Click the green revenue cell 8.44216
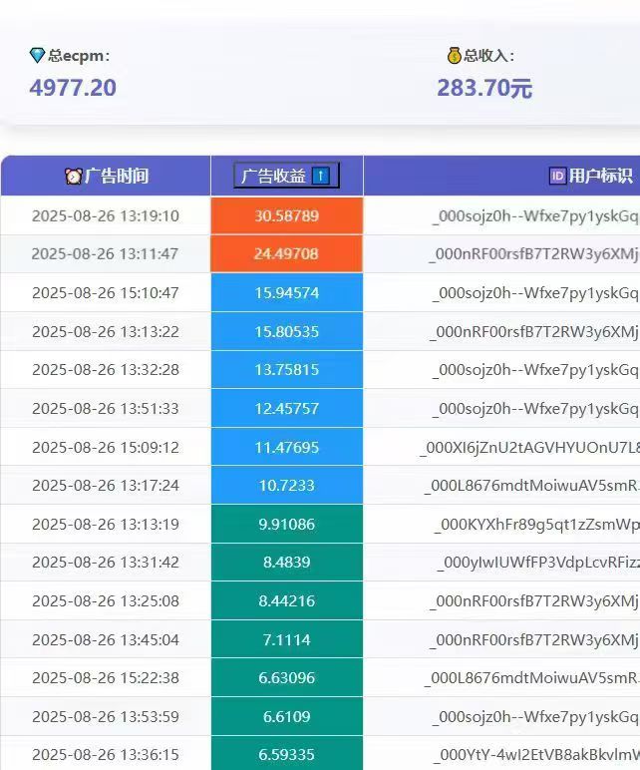The image size is (640, 770). click(287, 600)
